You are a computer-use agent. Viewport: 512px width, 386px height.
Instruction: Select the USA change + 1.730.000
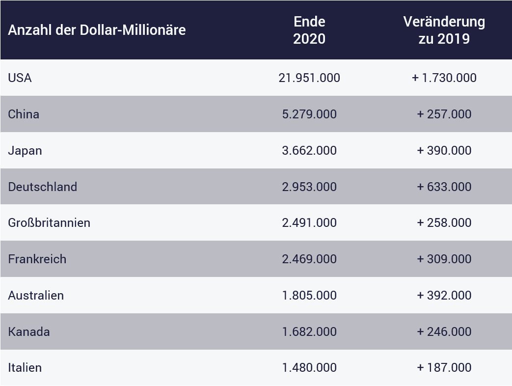(444, 78)
